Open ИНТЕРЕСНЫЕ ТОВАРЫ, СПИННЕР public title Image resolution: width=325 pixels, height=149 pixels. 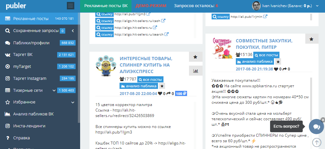click(146, 65)
